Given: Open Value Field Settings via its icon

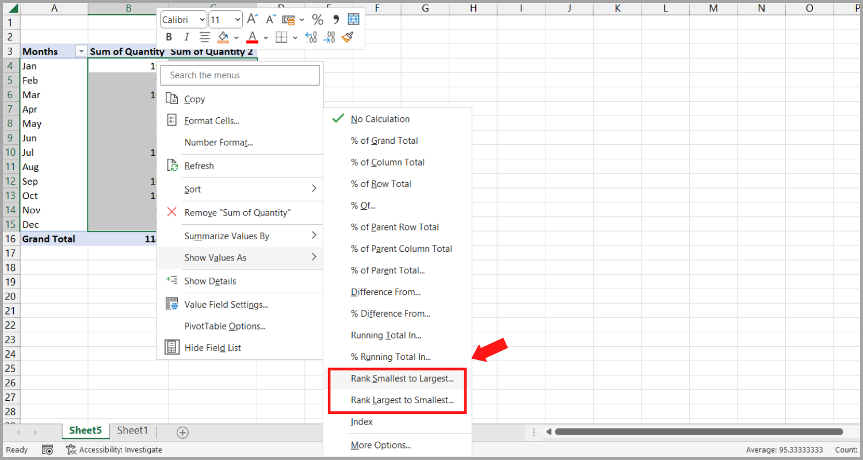Looking at the screenshot, I should click(171, 304).
